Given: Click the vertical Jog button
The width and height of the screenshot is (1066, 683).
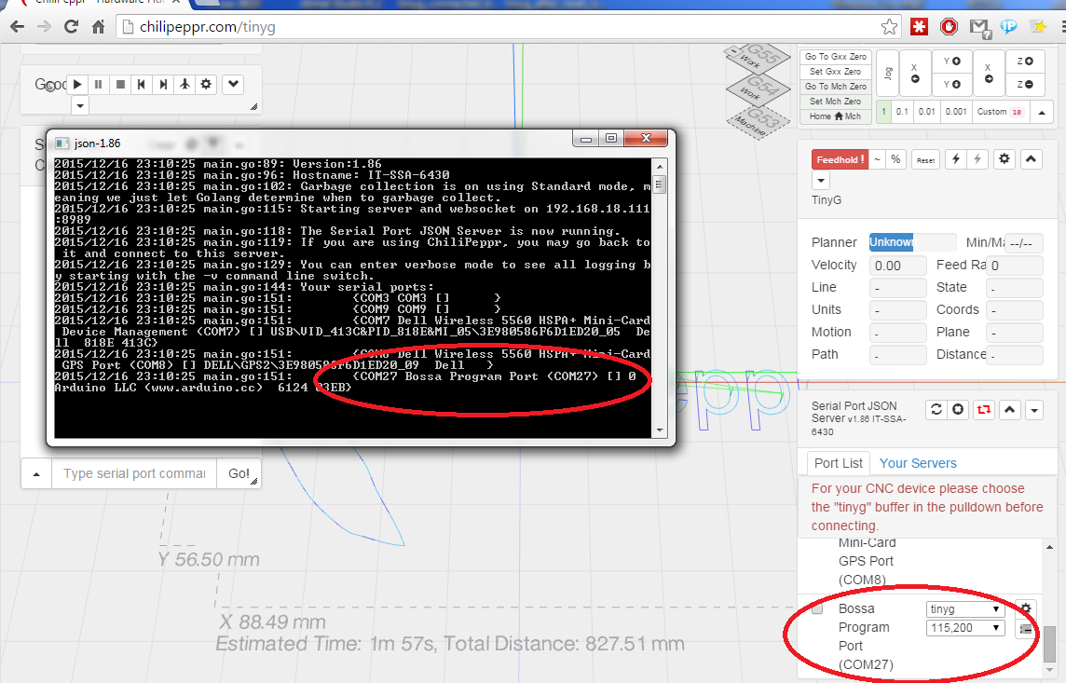Looking at the screenshot, I should (887, 74).
